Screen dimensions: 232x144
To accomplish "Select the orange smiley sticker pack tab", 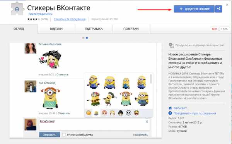I will click(x=89, y=113).
